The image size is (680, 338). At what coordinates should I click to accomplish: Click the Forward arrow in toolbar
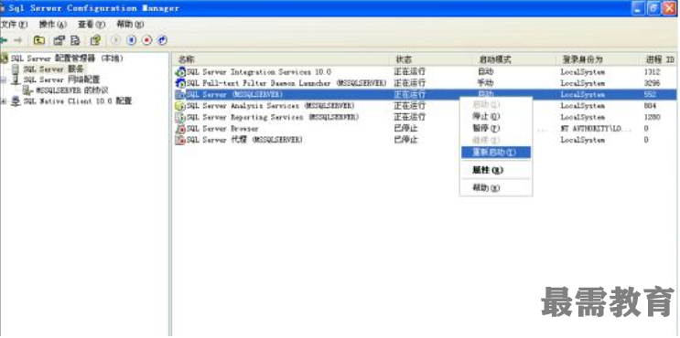pos(17,40)
